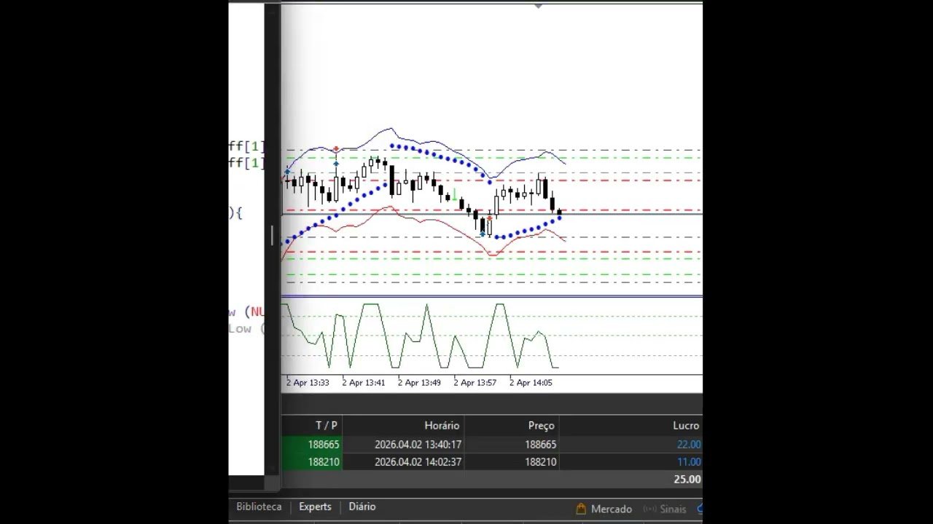Viewport: 933px width, 524px height.
Task: Select the blue buy arrow marker on the chart
Action: point(335,164)
